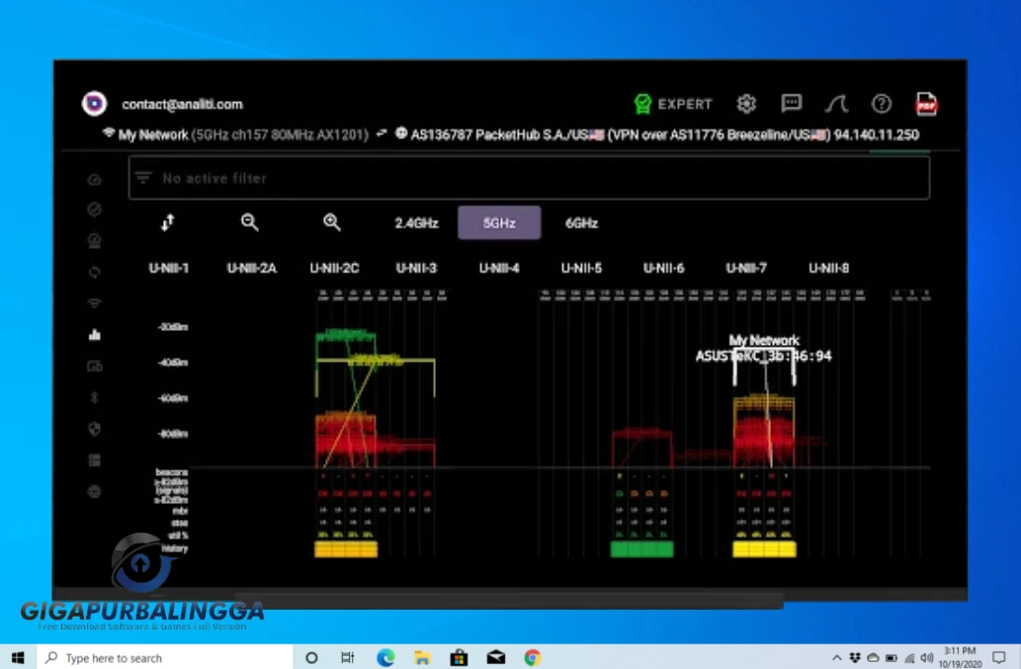Image resolution: width=1021 pixels, height=669 pixels.
Task: Open Task View on the taskbar
Action: click(x=348, y=657)
